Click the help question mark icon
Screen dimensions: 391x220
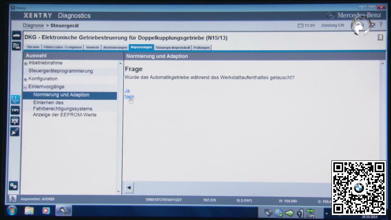point(381,25)
